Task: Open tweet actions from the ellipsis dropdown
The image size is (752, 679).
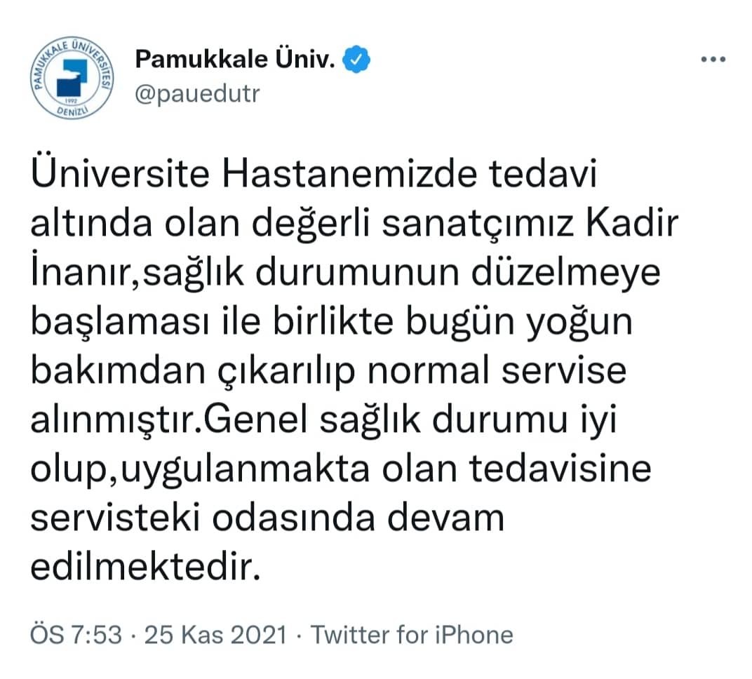Action: 713,58
